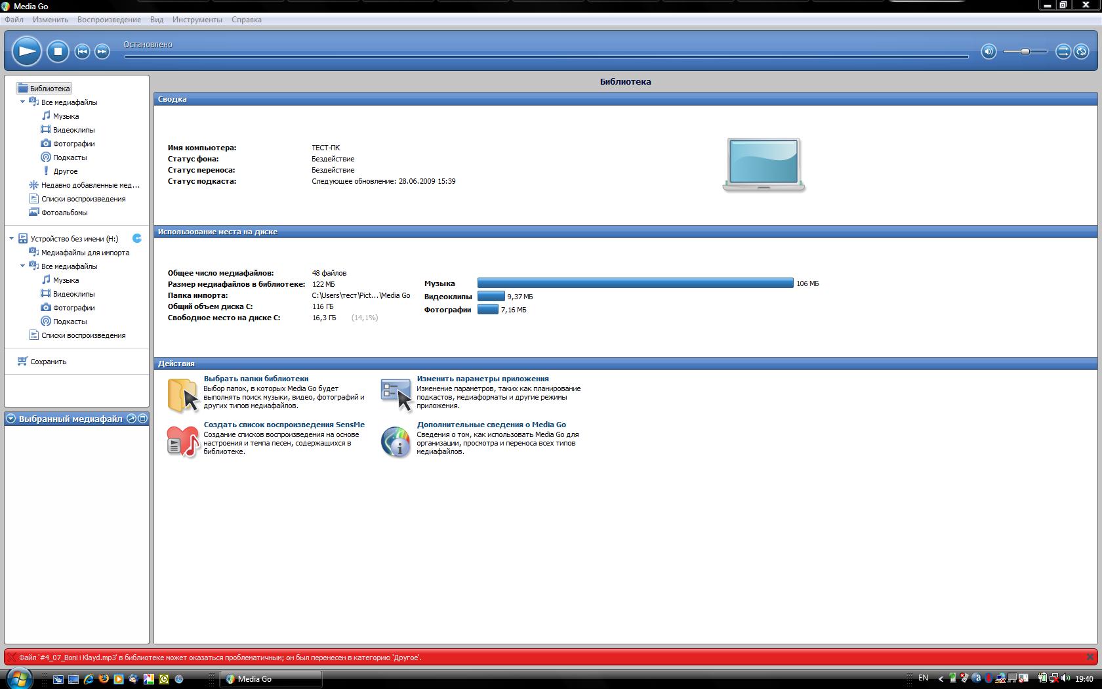Skip to the previous track
The image size is (1102, 689).
pos(82,51)
